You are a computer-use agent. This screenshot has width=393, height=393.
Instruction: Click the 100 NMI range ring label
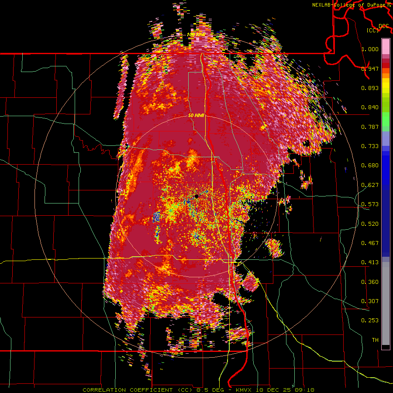[196, 34]
